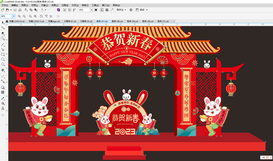Click the Open file folder icon
The image size is (273, 161).
[7, 10]
